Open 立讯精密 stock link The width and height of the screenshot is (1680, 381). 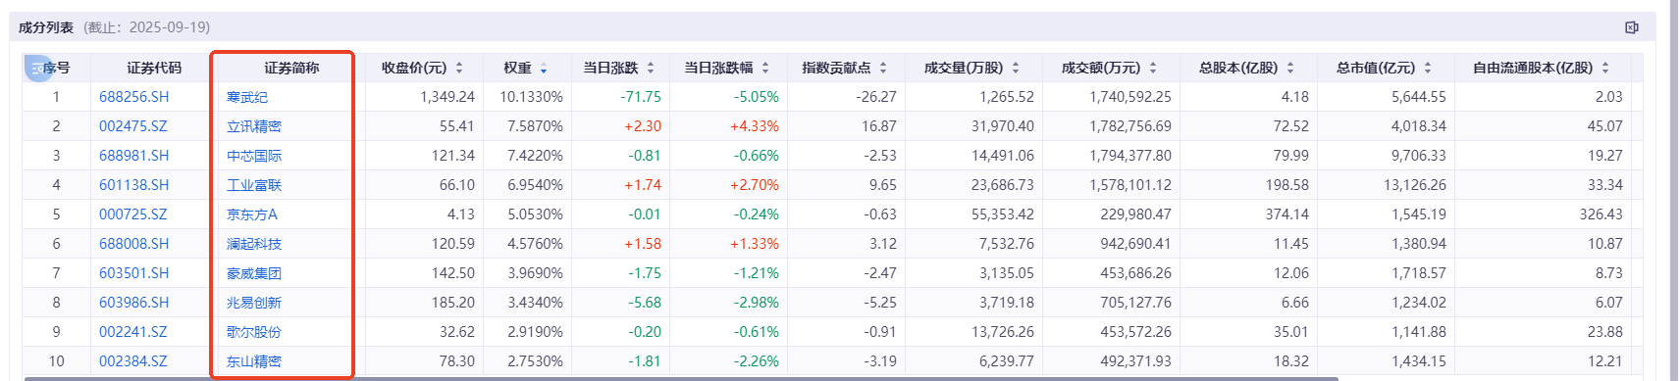(x=254, y=126)
